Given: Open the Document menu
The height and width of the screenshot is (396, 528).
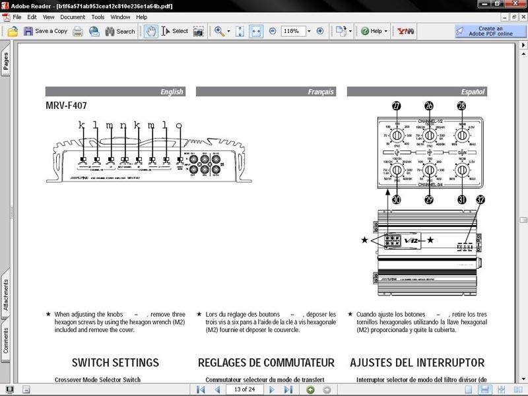Looking at the screenshot, I should [73, 17].
